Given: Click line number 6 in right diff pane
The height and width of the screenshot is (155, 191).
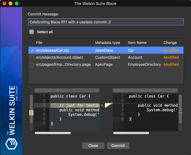Looking at the screenshot, I should coord(122,119).
